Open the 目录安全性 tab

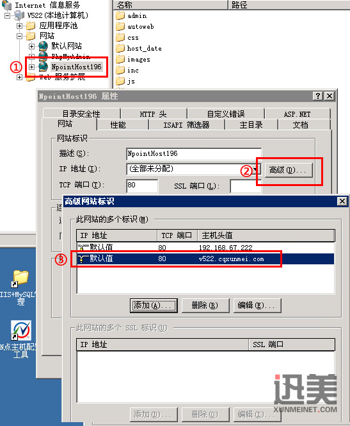(x=81, y=114)
